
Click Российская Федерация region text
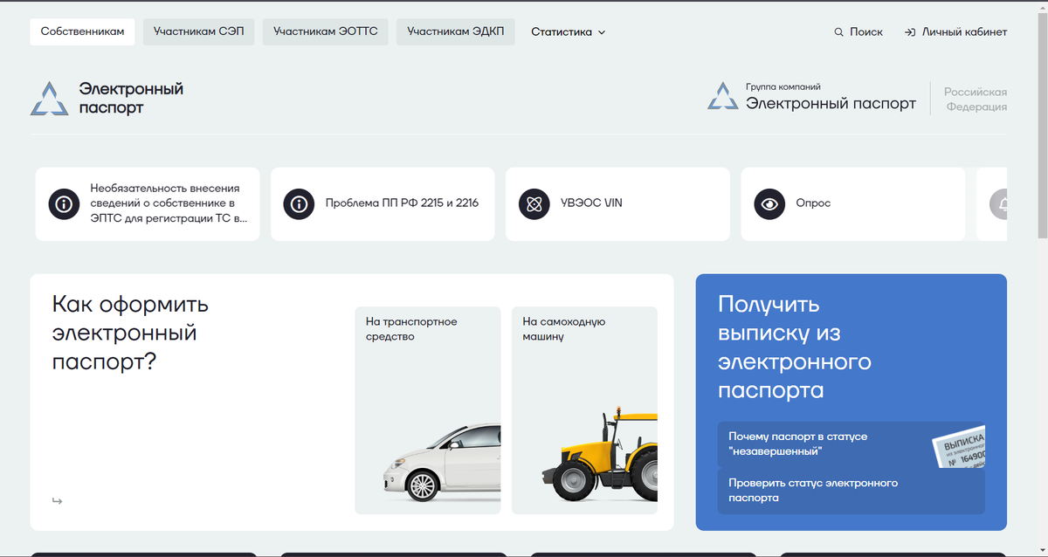point(976,100)
